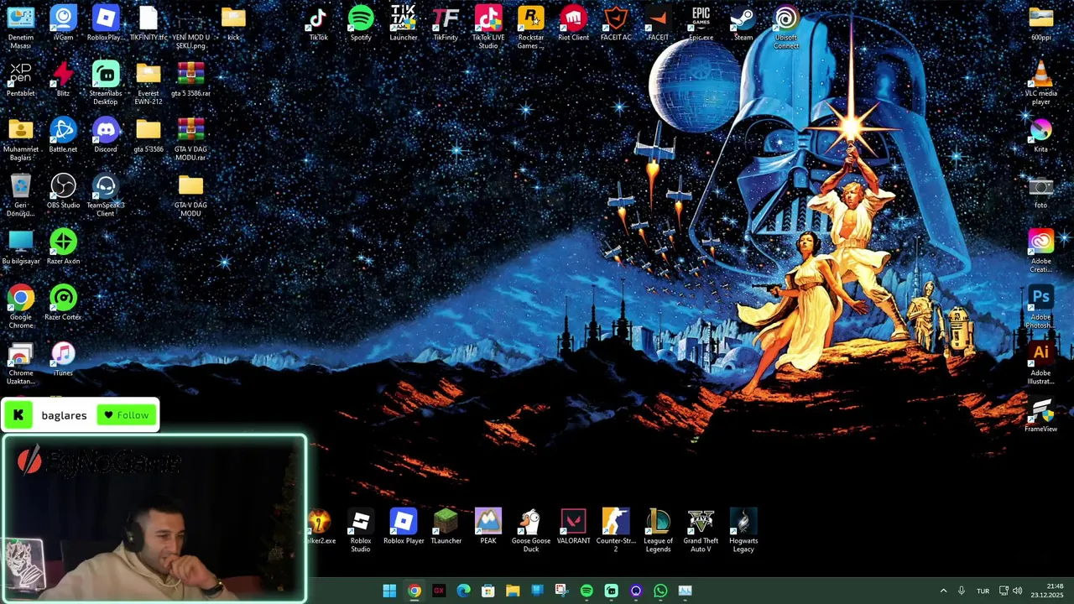Click the webcam overlay thumbnail
Viewport: 1074px width, 604px height.
tap(154, 518)
